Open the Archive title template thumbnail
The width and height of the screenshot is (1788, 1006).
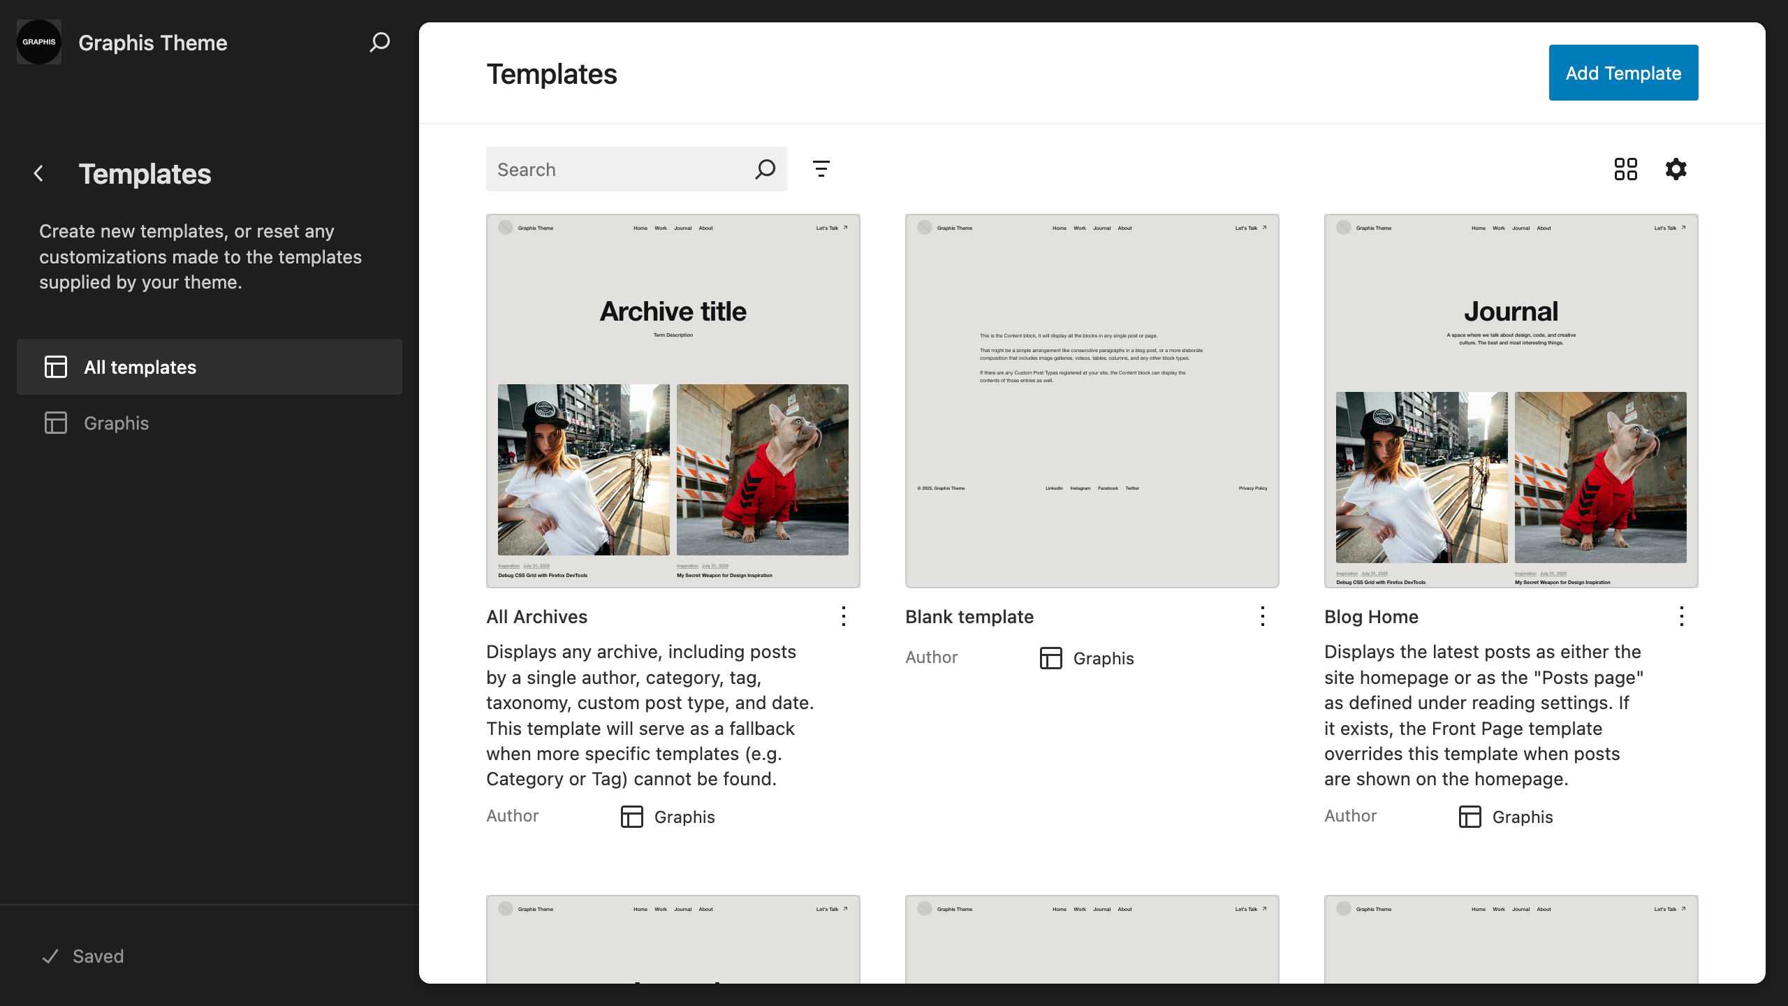tap(673, 401)
